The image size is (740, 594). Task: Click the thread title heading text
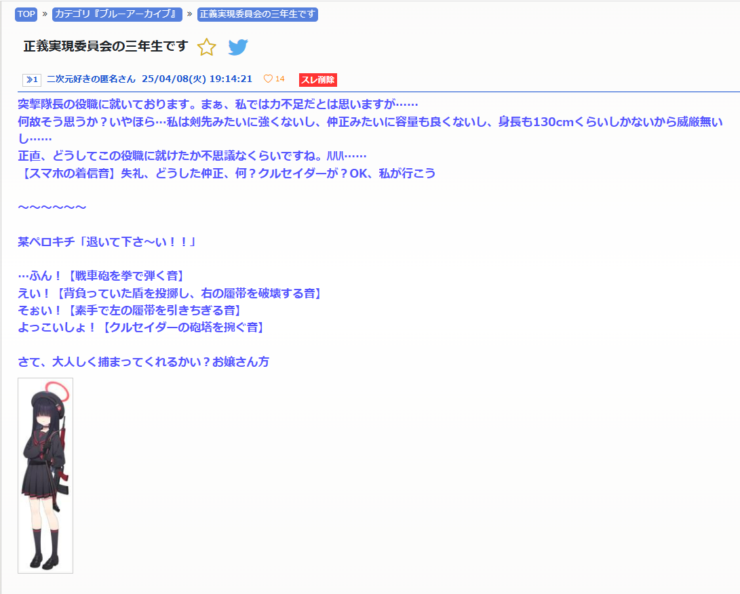pos(106,46)
